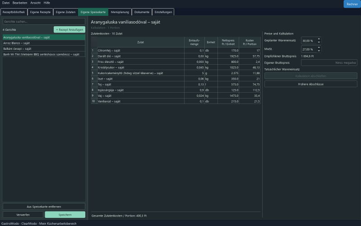This screenshot has width=361, height=226.
Task: Select the liszt – saját cell
Action: (141, 79)
